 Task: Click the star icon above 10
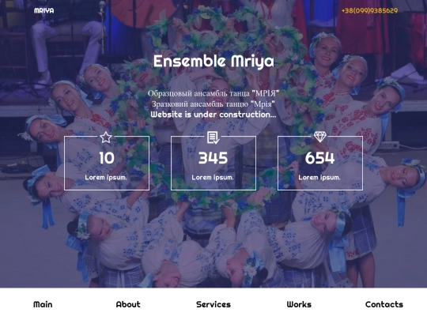click(x=106, y=137)
